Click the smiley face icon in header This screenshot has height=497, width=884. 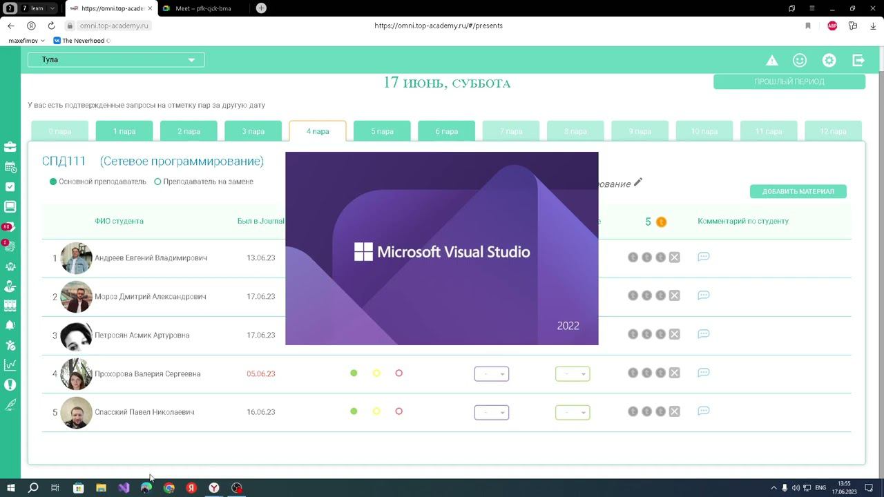coord(800,60)
